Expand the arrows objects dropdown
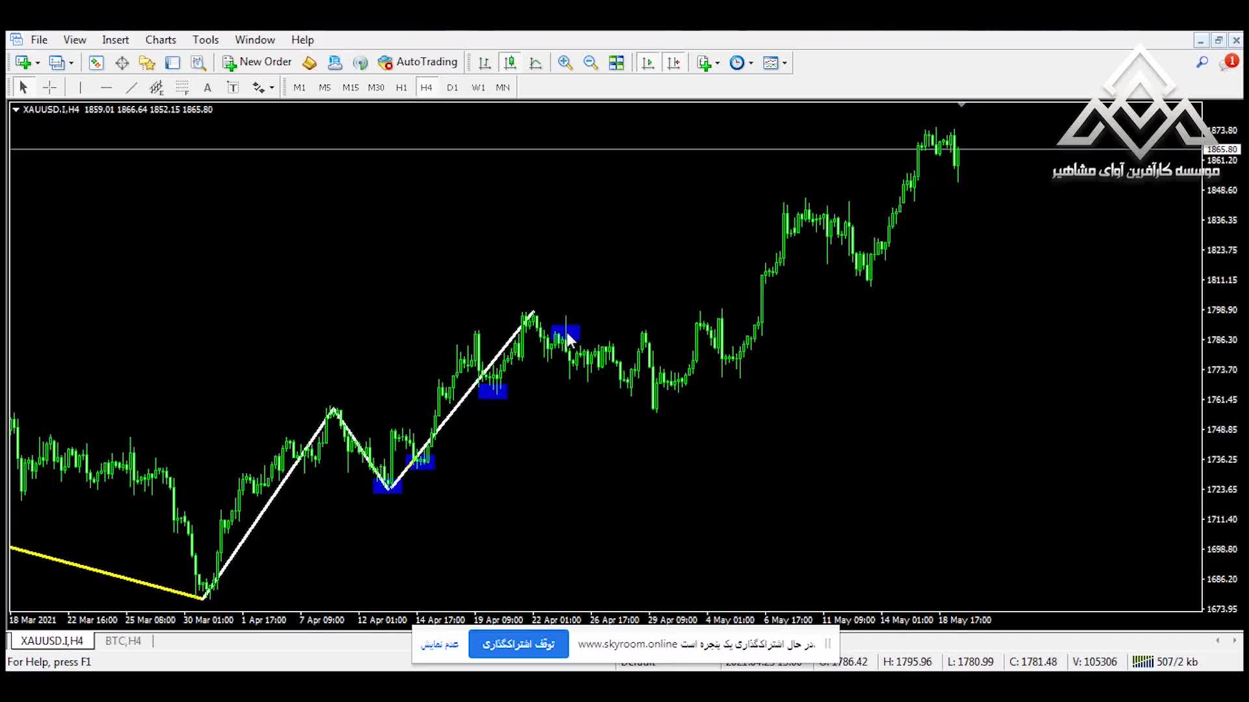 pyautogui.click(x=272, y=88)
